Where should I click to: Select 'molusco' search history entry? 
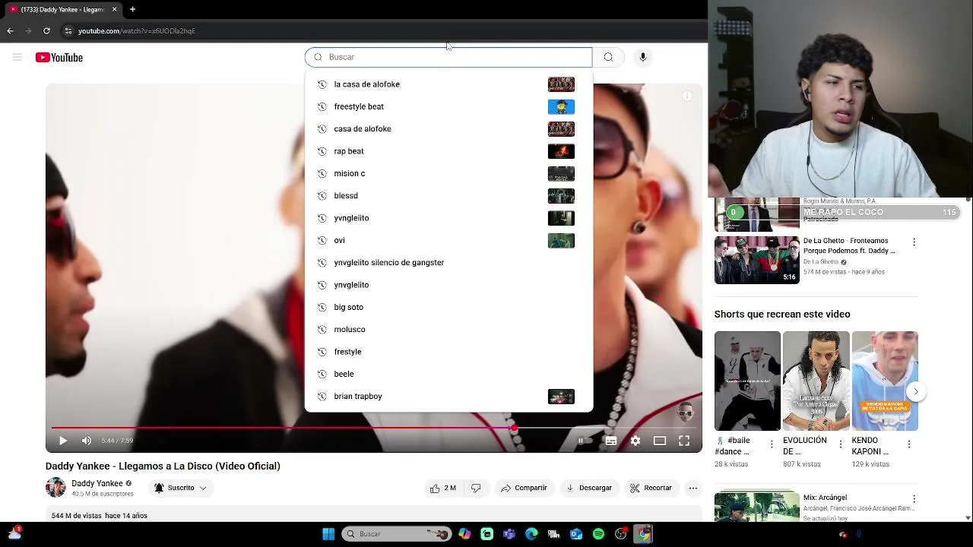[448, 330]
